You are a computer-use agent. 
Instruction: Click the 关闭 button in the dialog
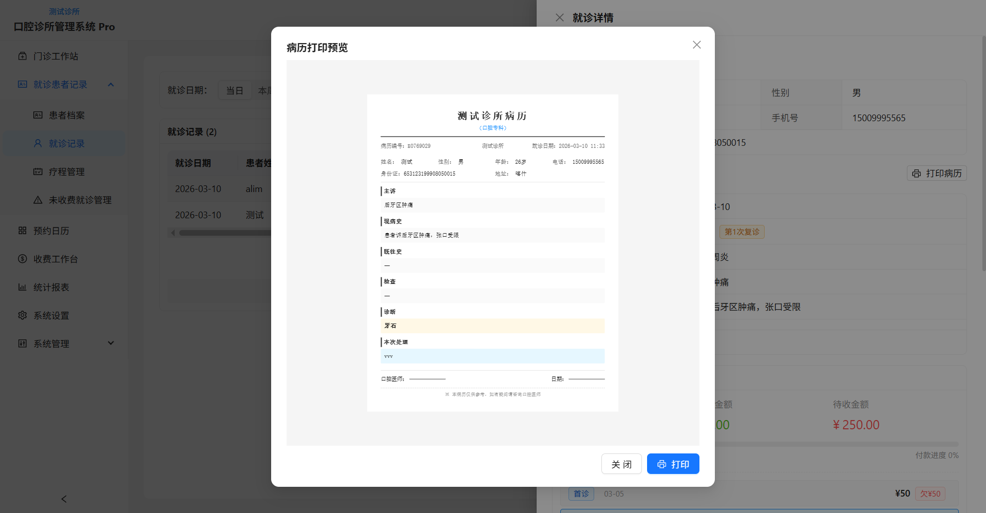(x=621, y=464)
